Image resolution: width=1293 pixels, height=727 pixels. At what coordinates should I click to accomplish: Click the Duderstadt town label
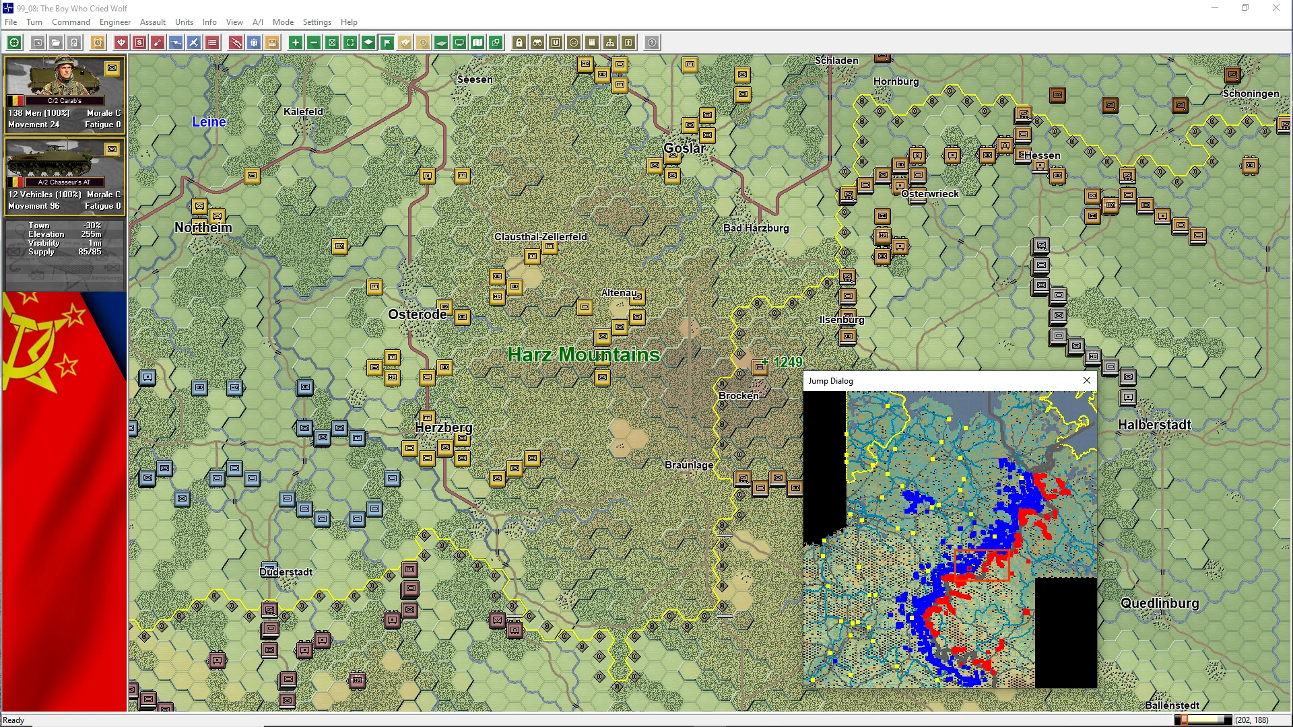point(286,572)
